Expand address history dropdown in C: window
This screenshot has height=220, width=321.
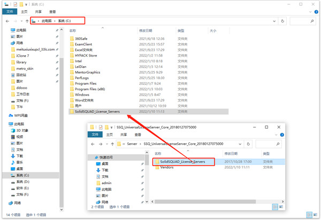point(274,21)
